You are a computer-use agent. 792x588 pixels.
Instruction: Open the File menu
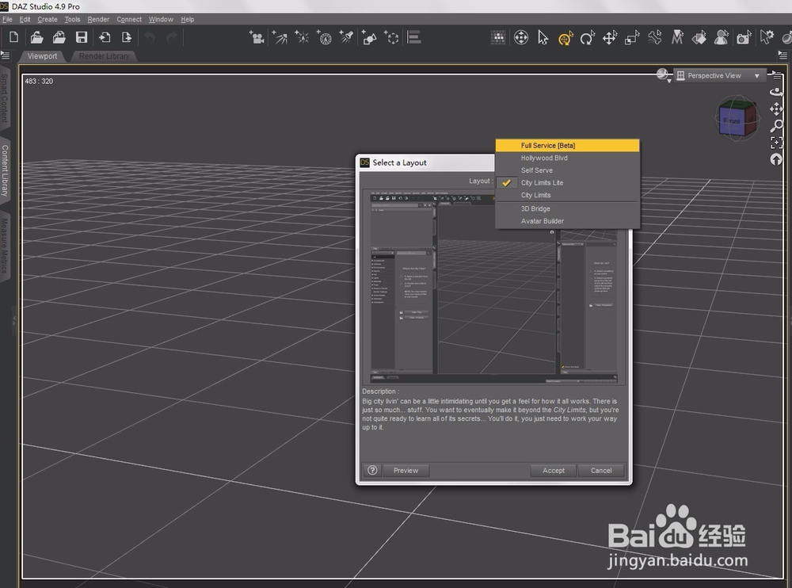click(7, 19)
